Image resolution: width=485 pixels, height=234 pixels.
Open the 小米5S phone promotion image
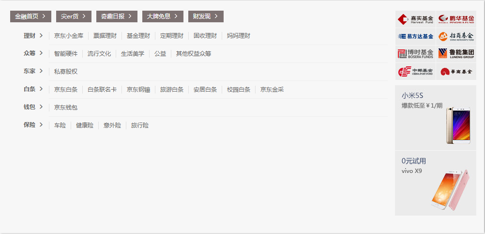(458, 125)
